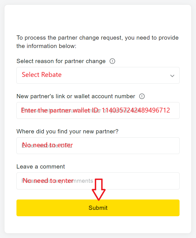The image size is (196, 238).
Task: Focus the Leave a comment text box
Action: click(98, 181)
